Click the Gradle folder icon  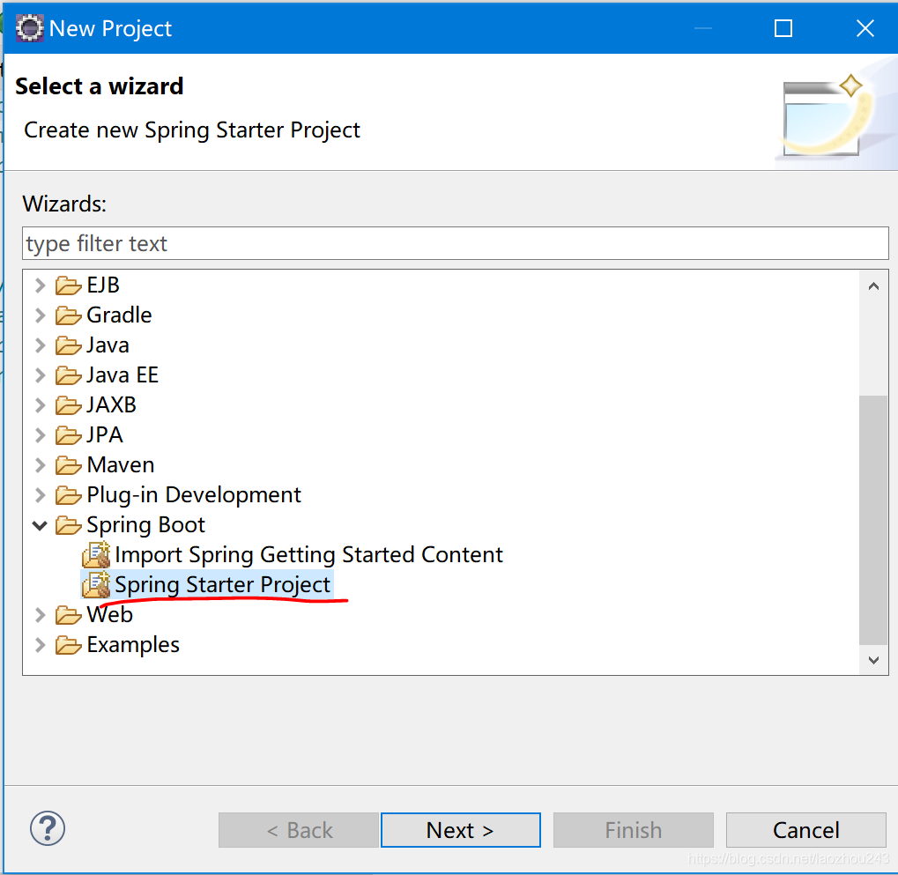click(68, 315)
